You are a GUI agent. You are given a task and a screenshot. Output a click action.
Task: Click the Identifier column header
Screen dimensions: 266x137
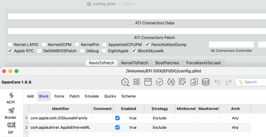(x=60, y=109)
